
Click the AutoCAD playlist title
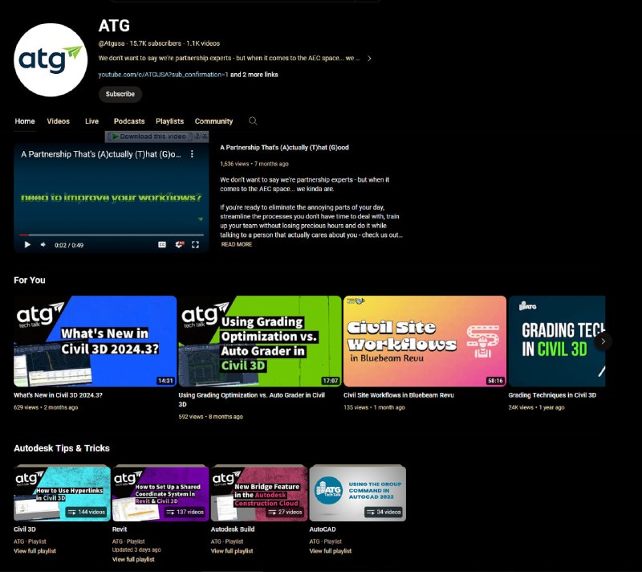point(323,529)
